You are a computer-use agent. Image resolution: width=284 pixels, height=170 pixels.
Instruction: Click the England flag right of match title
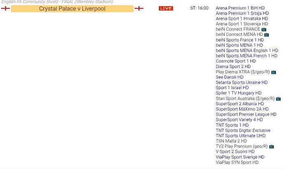[139, 8]
